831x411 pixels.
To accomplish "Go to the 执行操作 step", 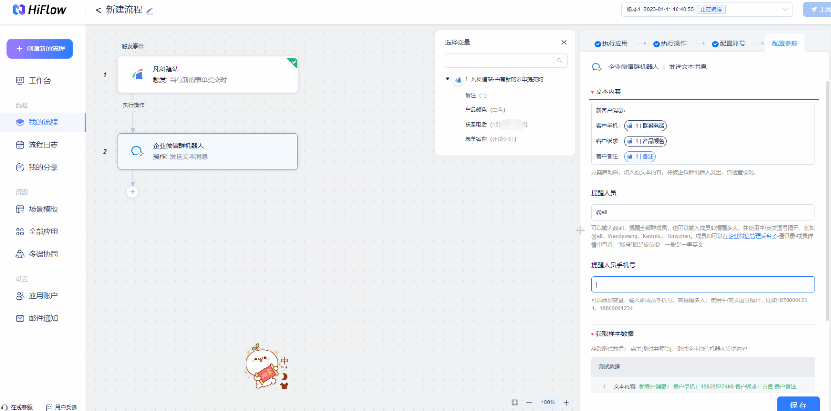I will tap(670, 43).
